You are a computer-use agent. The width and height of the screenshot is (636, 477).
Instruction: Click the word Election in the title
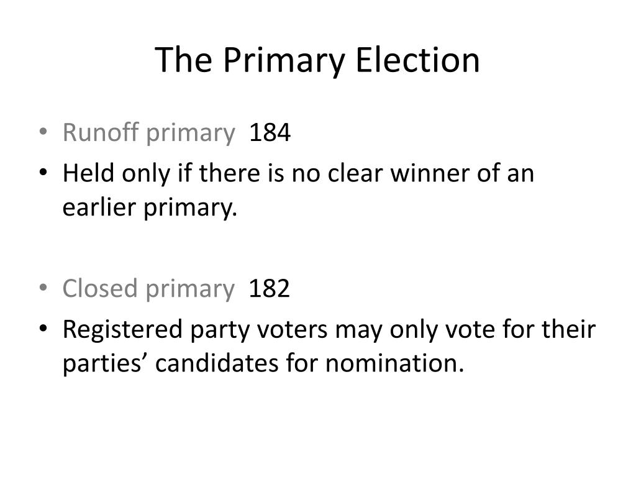(x=418, y=60)
